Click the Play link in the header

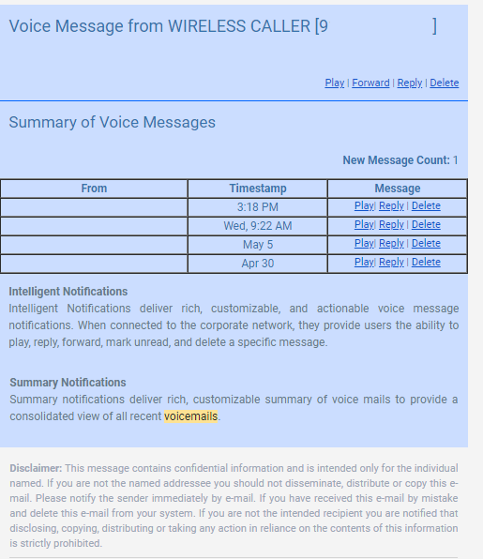coord(335,83)
